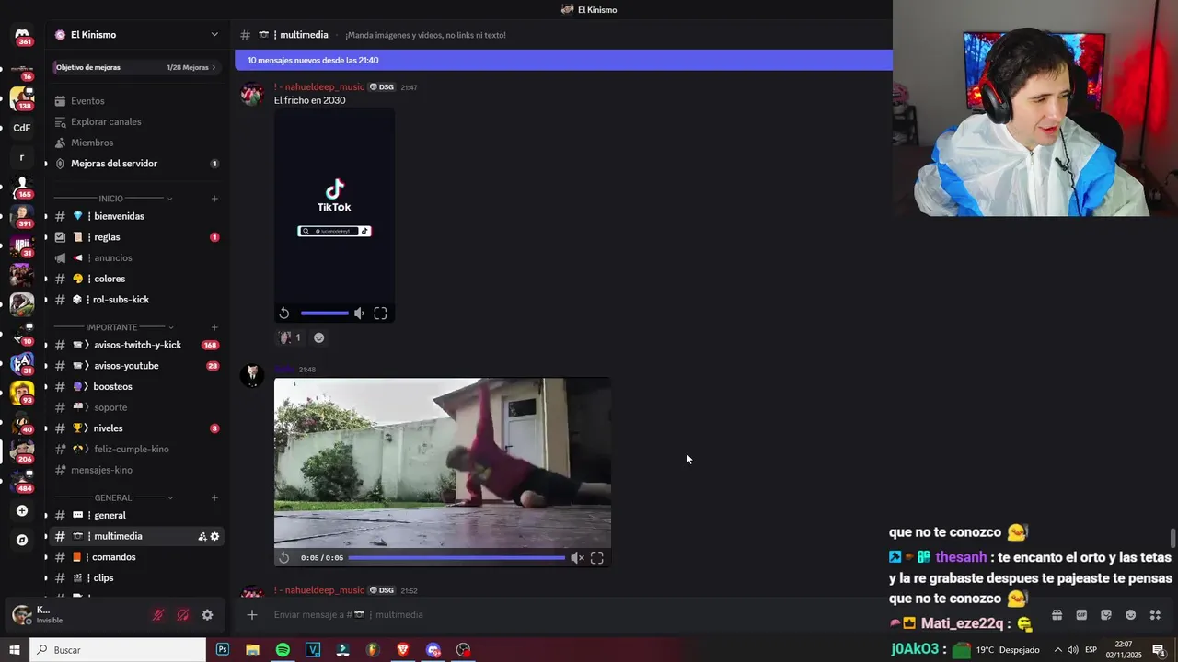Unmute the breakdance video sound
Screen dimensions: 1178x662
(x=577, y=557)
